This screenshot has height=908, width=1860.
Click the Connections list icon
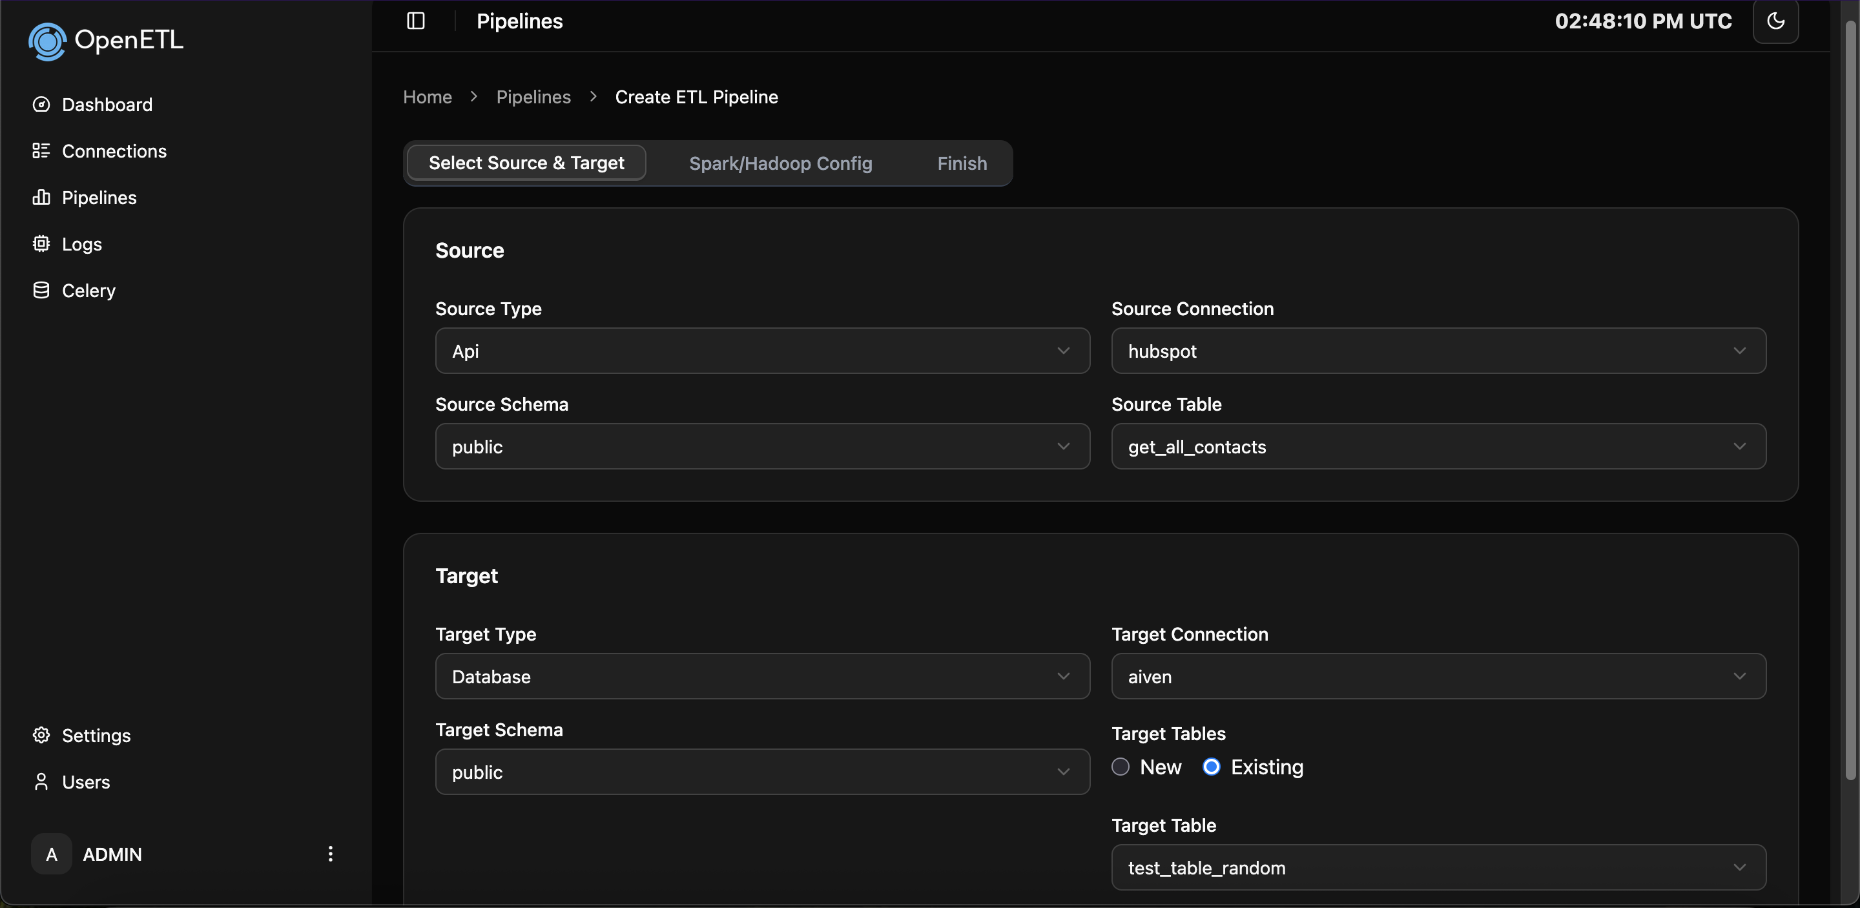(x=41, y=151)
